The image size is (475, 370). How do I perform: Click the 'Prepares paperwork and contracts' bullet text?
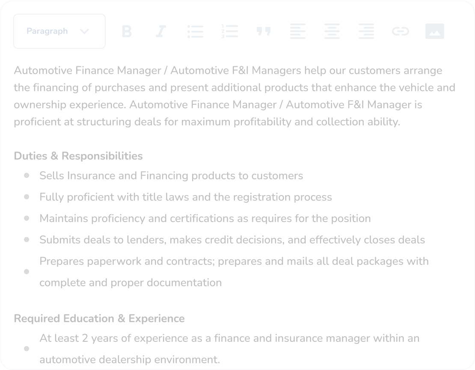234,261
